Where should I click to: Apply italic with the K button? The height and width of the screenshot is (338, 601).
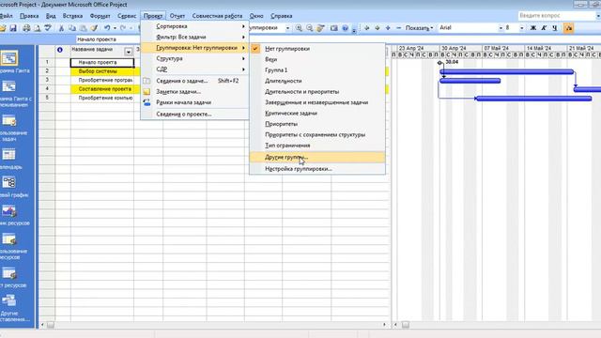coord(544,28)
